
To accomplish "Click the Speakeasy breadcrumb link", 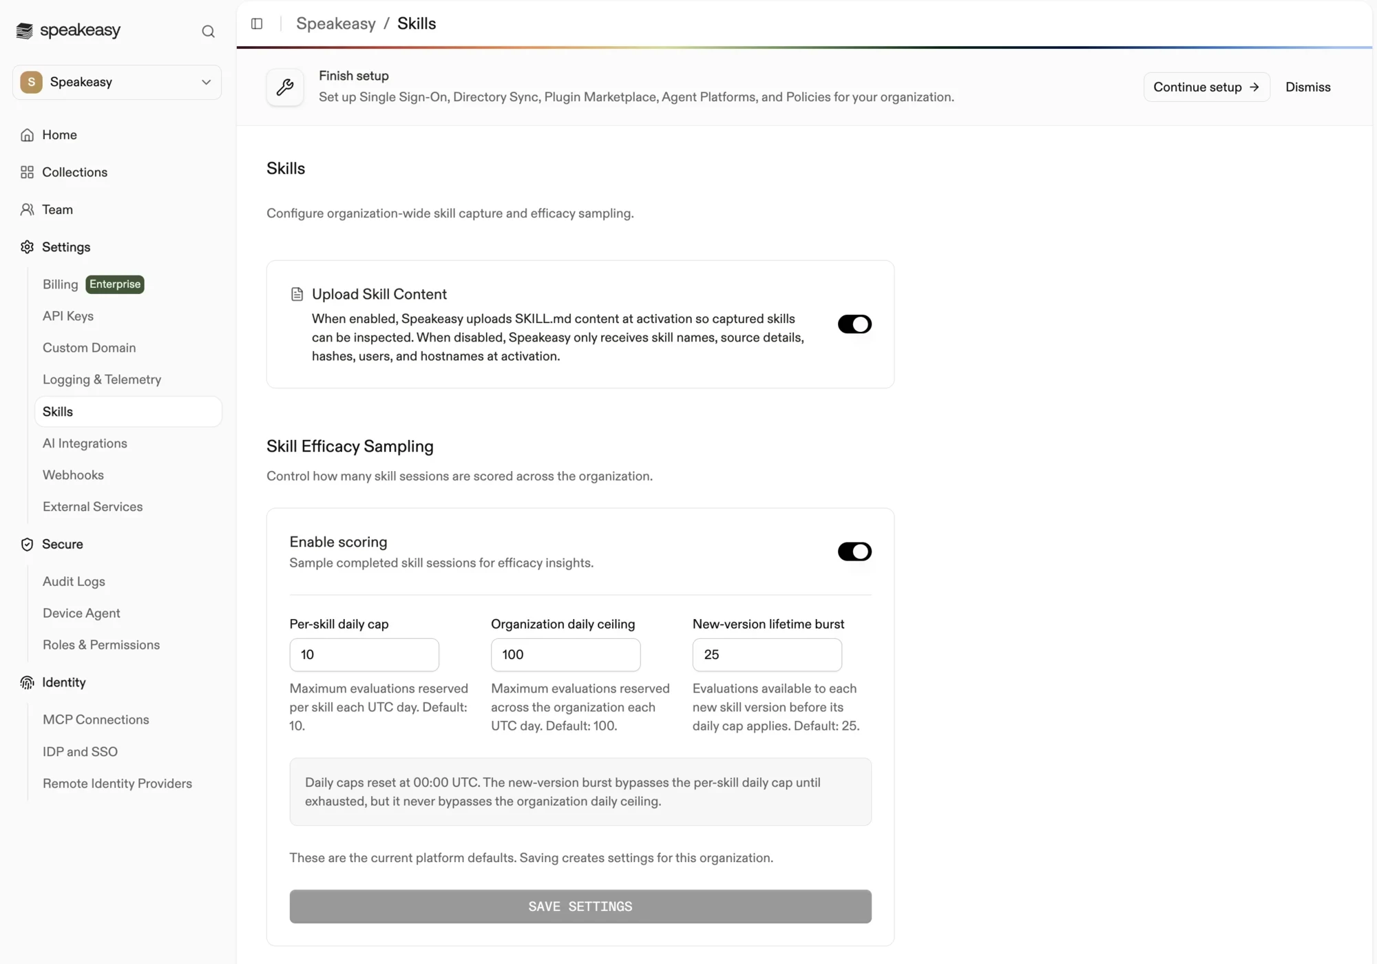I will [336, 23].
